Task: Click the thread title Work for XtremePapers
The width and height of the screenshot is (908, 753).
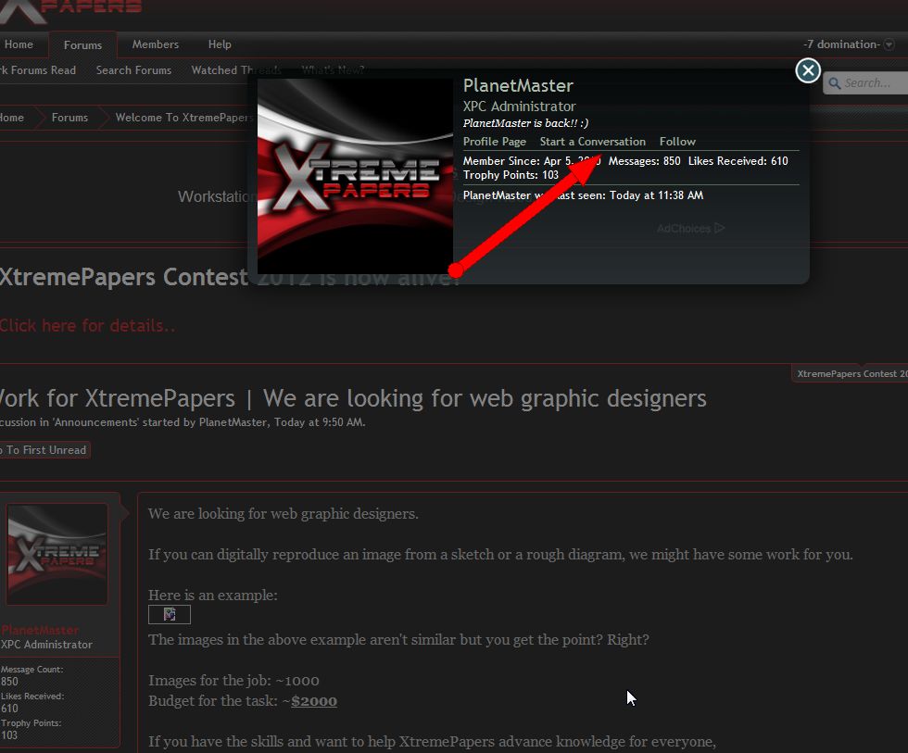Action: 353,399
